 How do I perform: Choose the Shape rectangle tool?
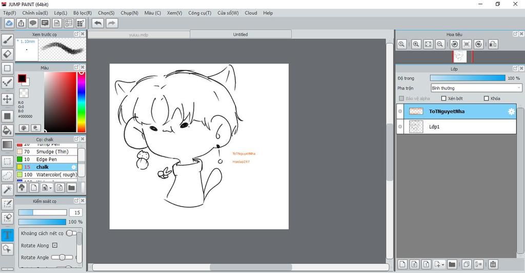[x=7, y=68]
